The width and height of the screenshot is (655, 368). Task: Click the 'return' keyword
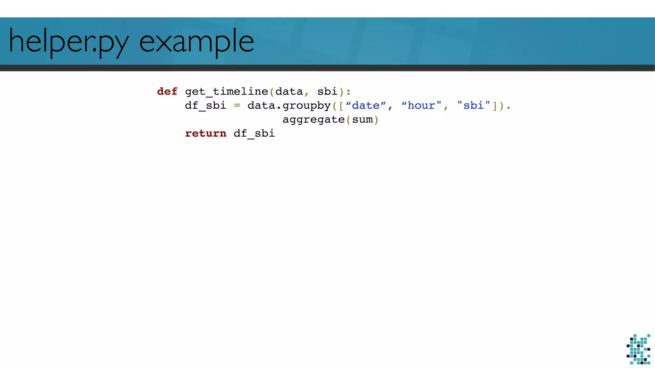point(206,134)
